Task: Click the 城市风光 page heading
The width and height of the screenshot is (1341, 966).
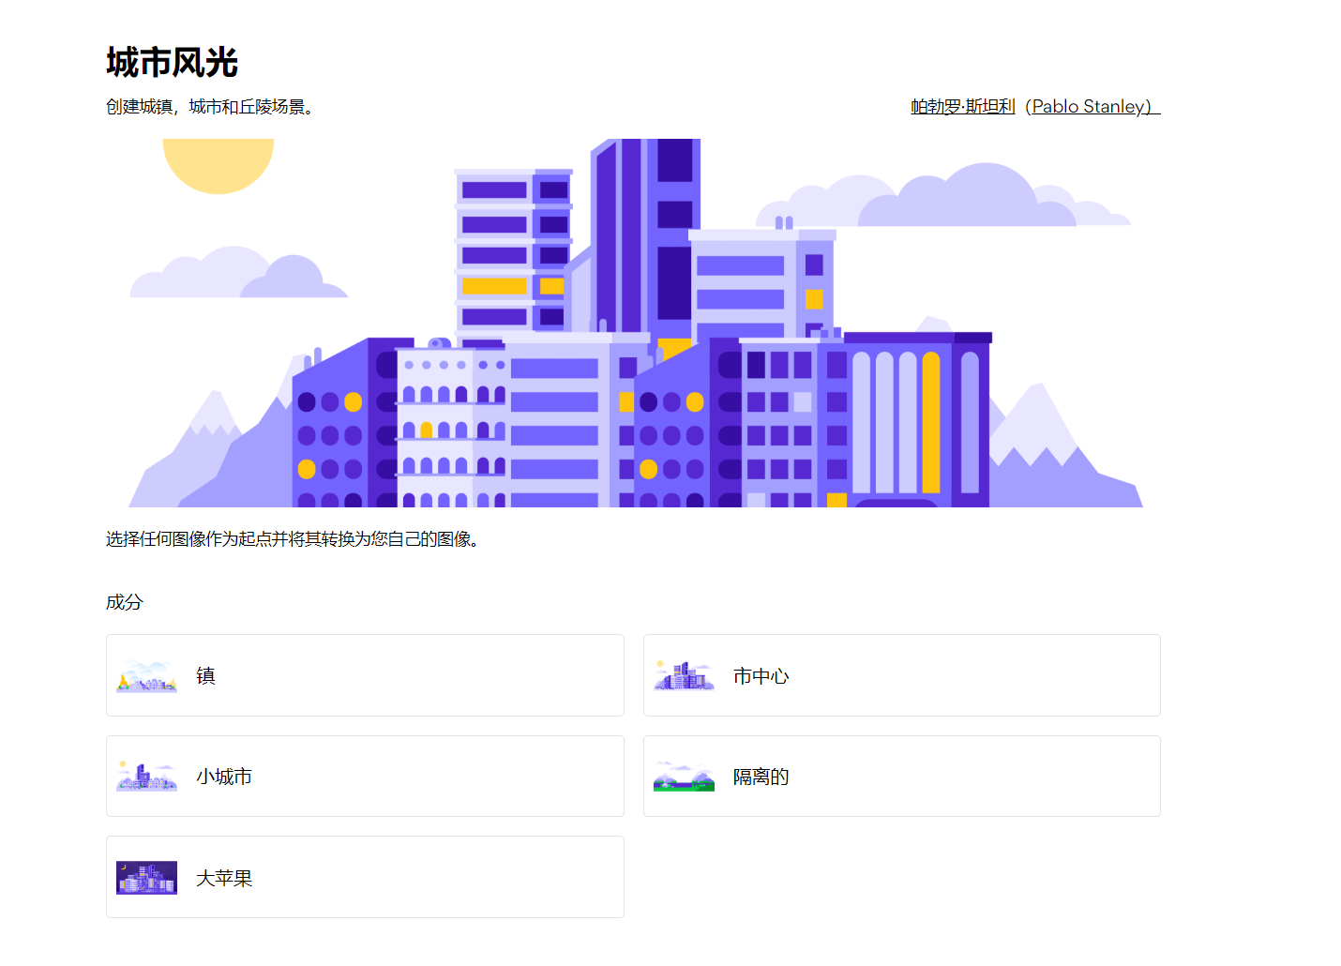Action: [172, 63]
